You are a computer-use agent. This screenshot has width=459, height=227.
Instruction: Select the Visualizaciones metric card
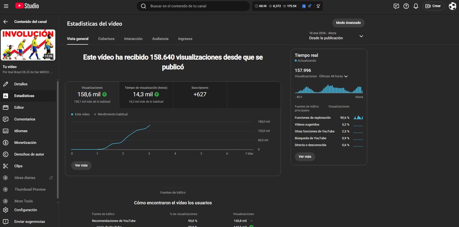point(92,95)
